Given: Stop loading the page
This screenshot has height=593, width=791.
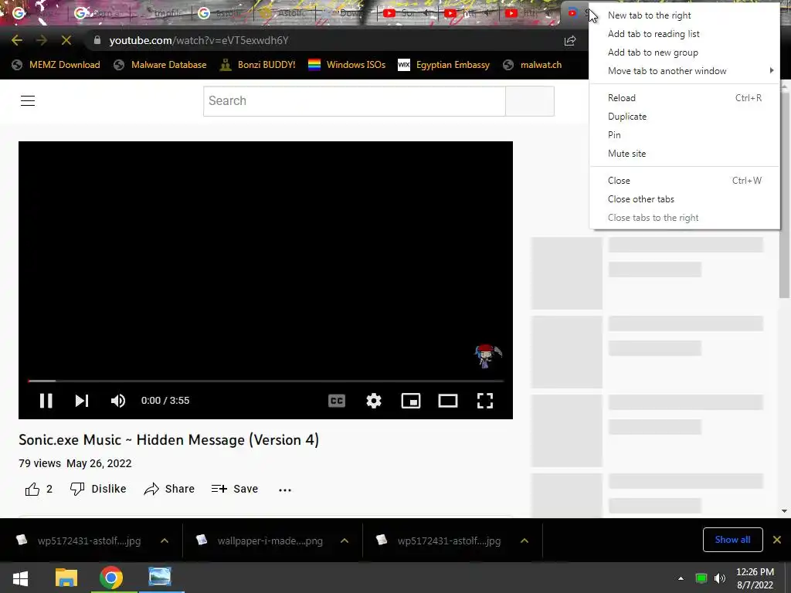Looking at the screenshot, I should 66,40.
